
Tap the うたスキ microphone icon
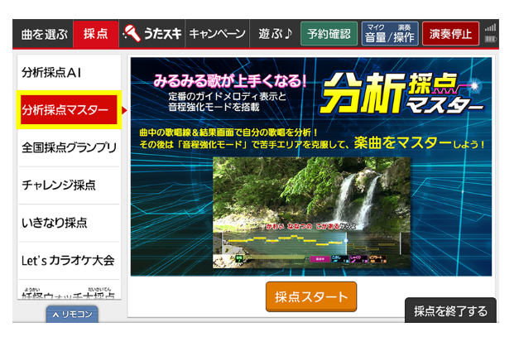click(x=131, y=34)
